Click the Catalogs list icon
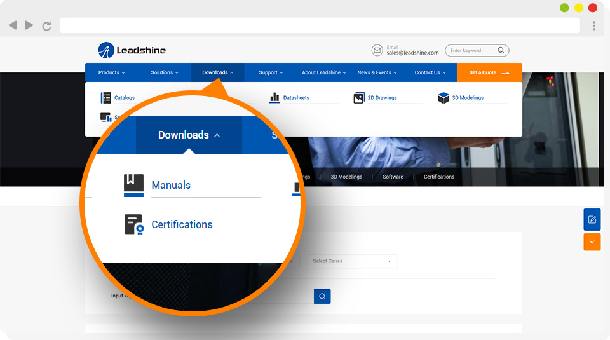Viewport: 610px width, 340px height. click(106, 98)
